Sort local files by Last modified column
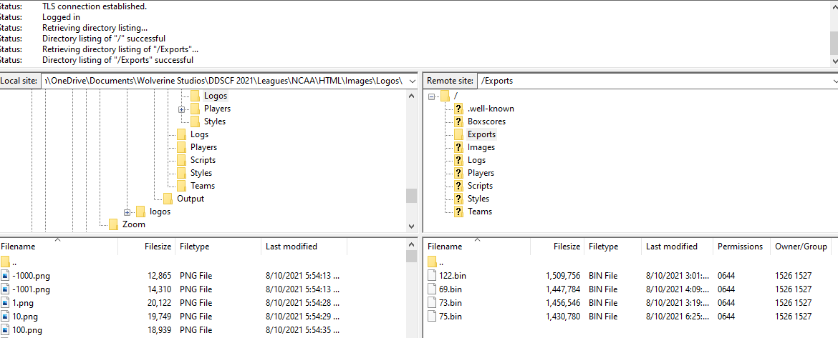 click(x=304, y=247)
